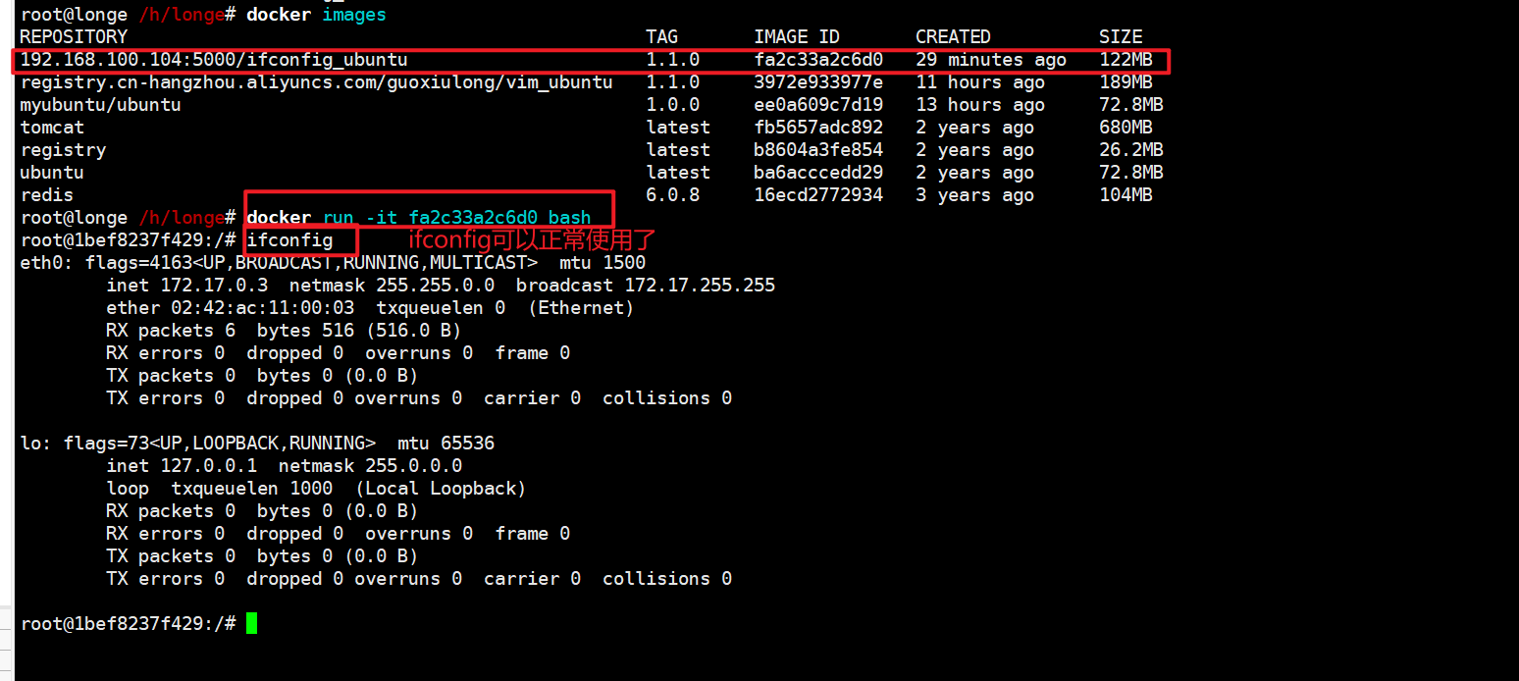This screenshot has width=1519, height=681.
Task: Click the 26.2MB size value
Action: pyautogui.click(x=1131, y=150)
